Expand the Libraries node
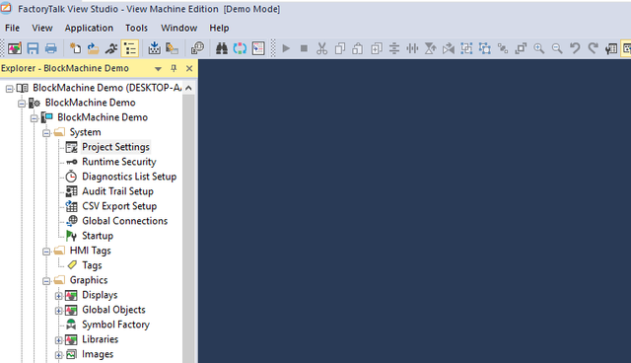This screenshot has width=631, height=363. 59,340
